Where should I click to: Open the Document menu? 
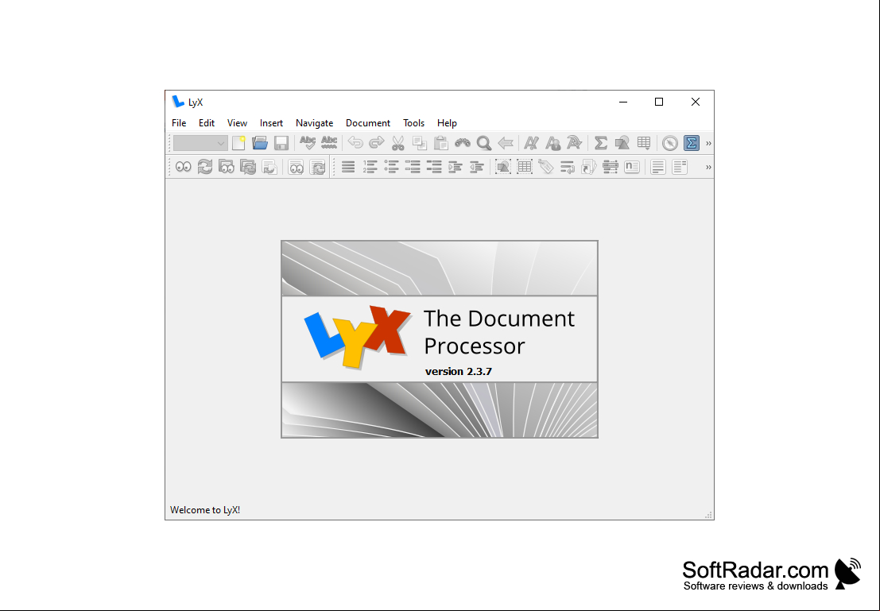coord(367,123)
